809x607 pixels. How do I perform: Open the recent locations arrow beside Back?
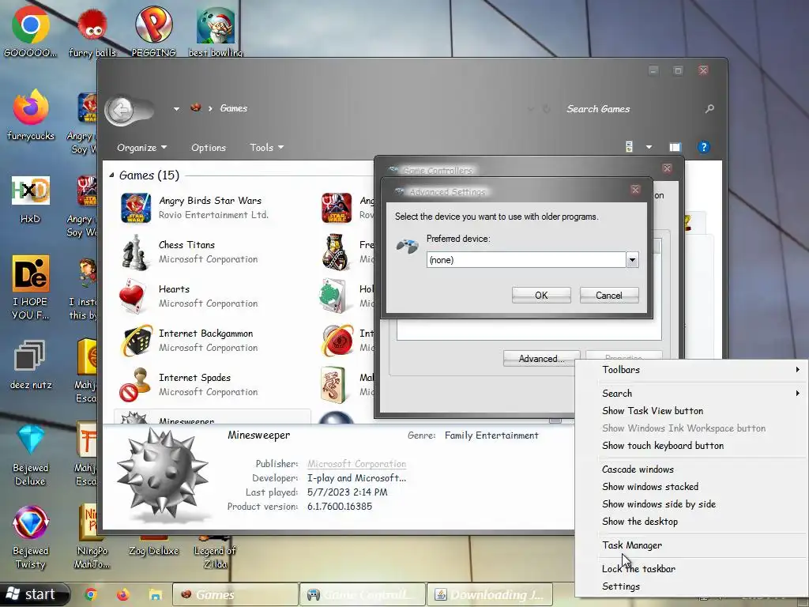176,109
